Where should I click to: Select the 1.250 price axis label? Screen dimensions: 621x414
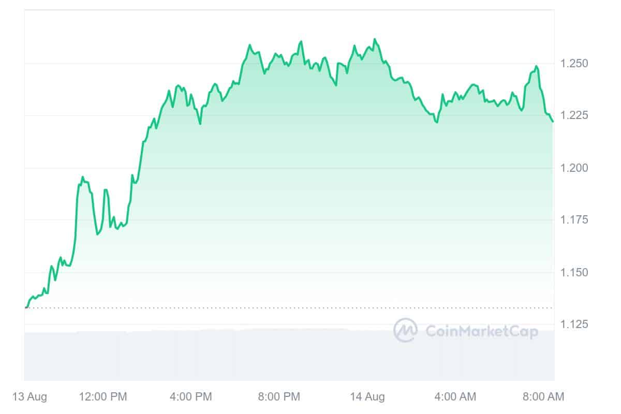point(574,63)
